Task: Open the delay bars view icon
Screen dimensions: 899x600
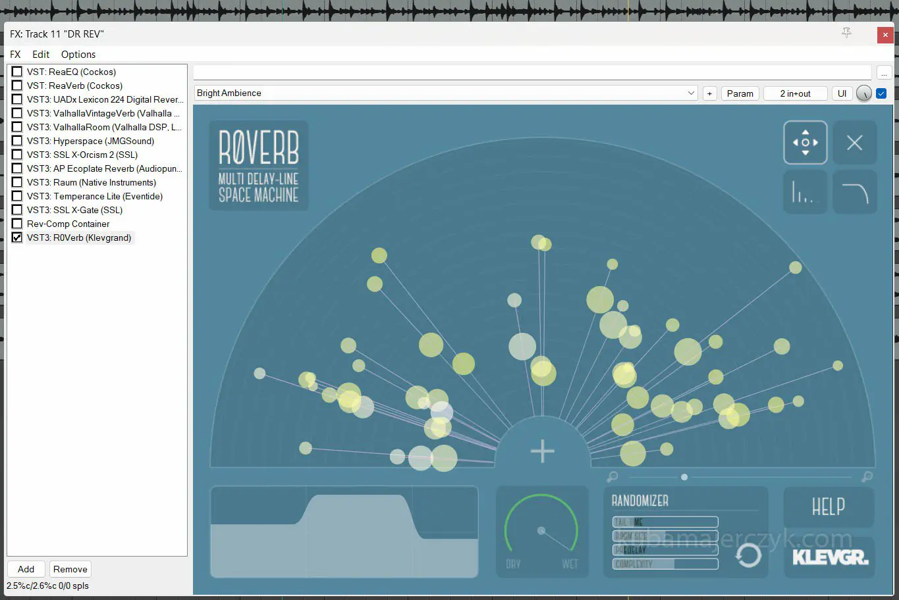Action: pyautogui.click(x=805, y=192)
